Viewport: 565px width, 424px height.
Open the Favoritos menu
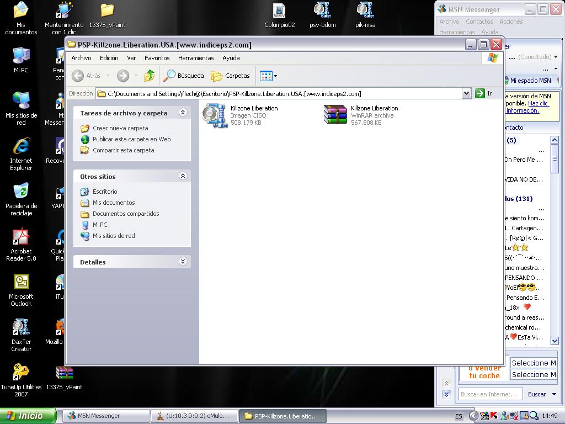(157, 58)
